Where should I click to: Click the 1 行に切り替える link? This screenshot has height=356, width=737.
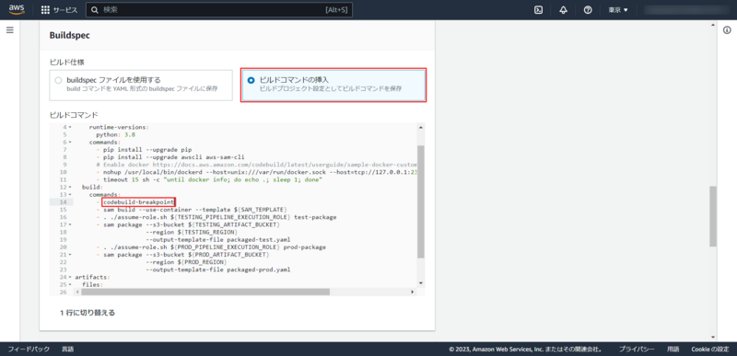click(x=88, y=313)
